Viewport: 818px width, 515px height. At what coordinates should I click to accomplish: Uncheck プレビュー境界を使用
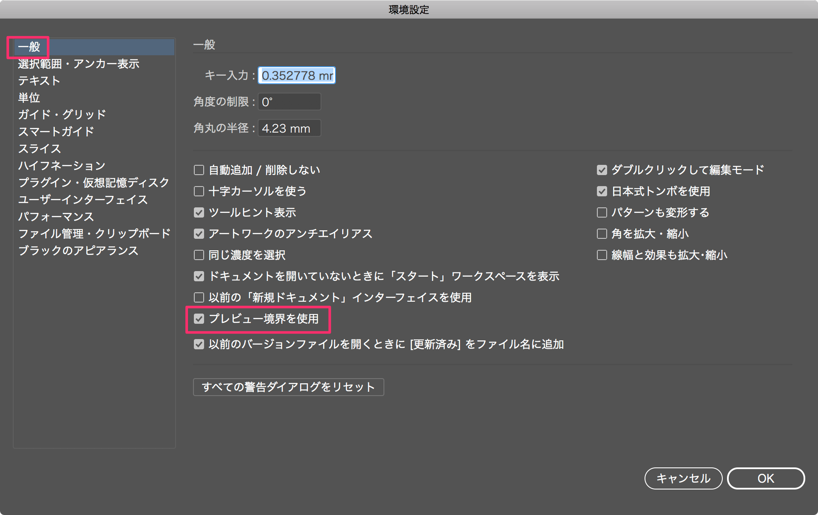tap(199, 319)
